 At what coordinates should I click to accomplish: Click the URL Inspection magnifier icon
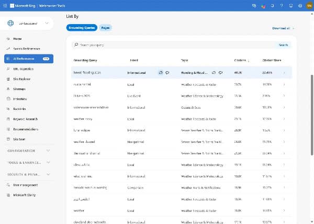8,69
